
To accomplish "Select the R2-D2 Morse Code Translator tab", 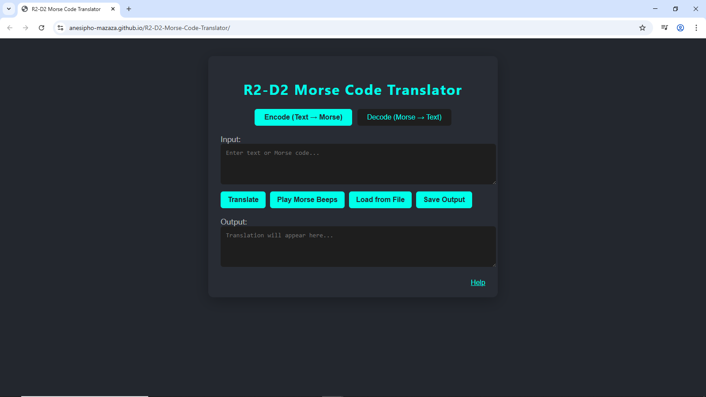I will (x=68, y=9).
